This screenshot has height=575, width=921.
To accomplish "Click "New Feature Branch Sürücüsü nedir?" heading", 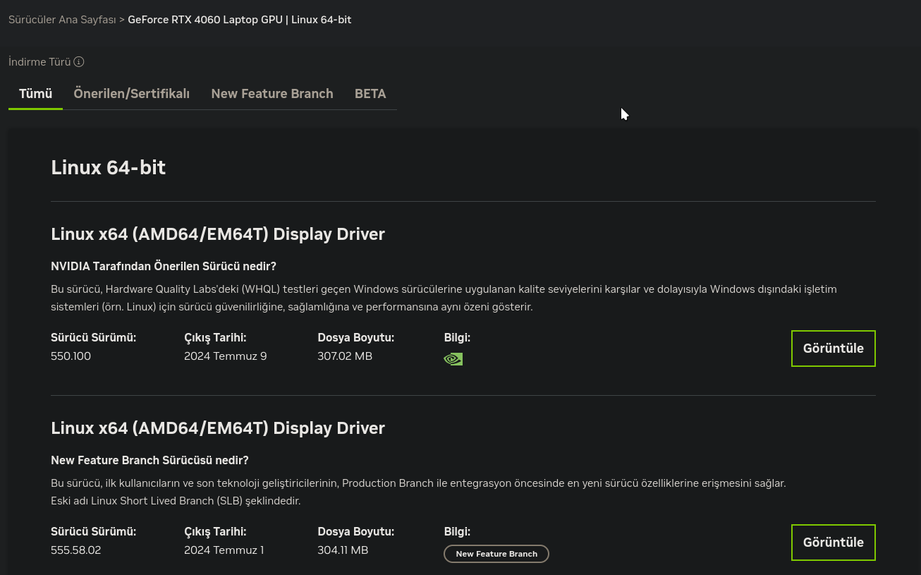I will coord(150,460).
